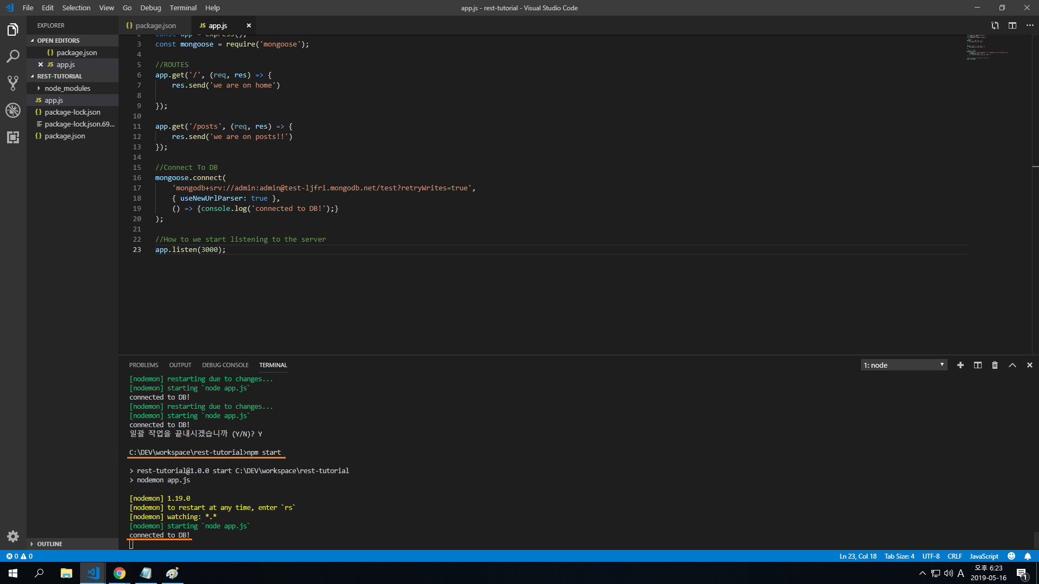Screen dimensions: 1039x584
Task: Show hidden system tray icons
Action: pos(923,573)
